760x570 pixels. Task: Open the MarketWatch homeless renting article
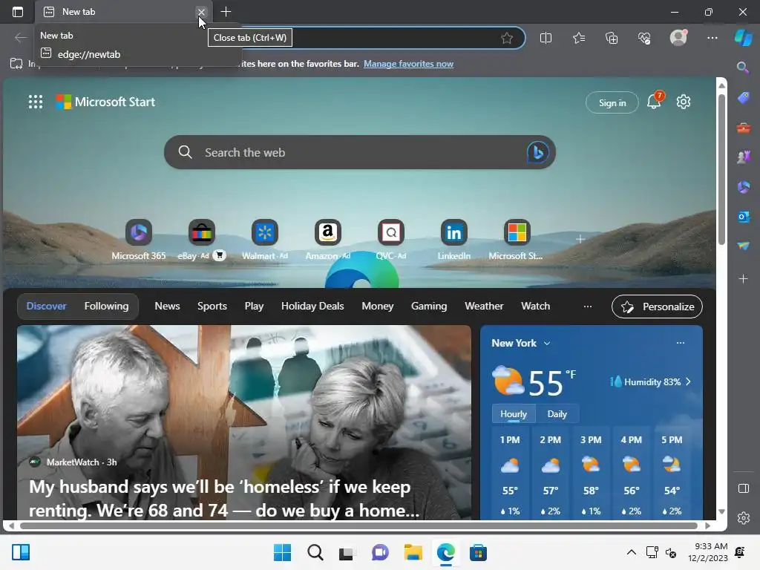point(243,422)
